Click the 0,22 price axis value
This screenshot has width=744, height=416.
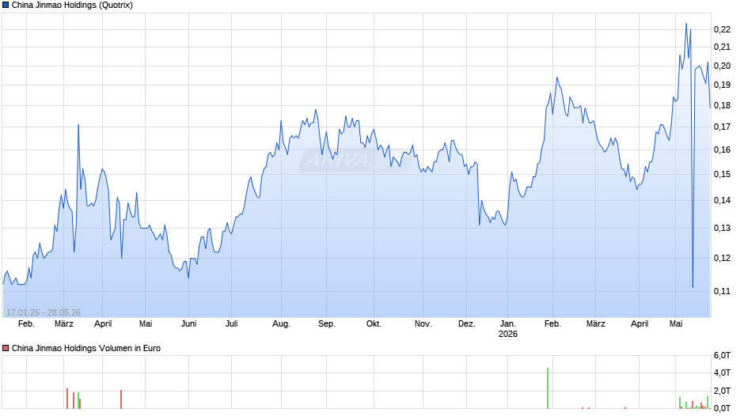[722, 29]
